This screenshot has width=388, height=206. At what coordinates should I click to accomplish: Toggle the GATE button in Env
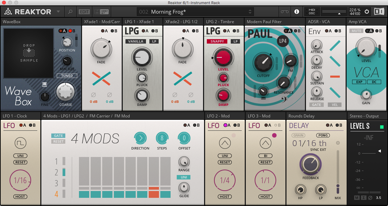tap(317, 105)
